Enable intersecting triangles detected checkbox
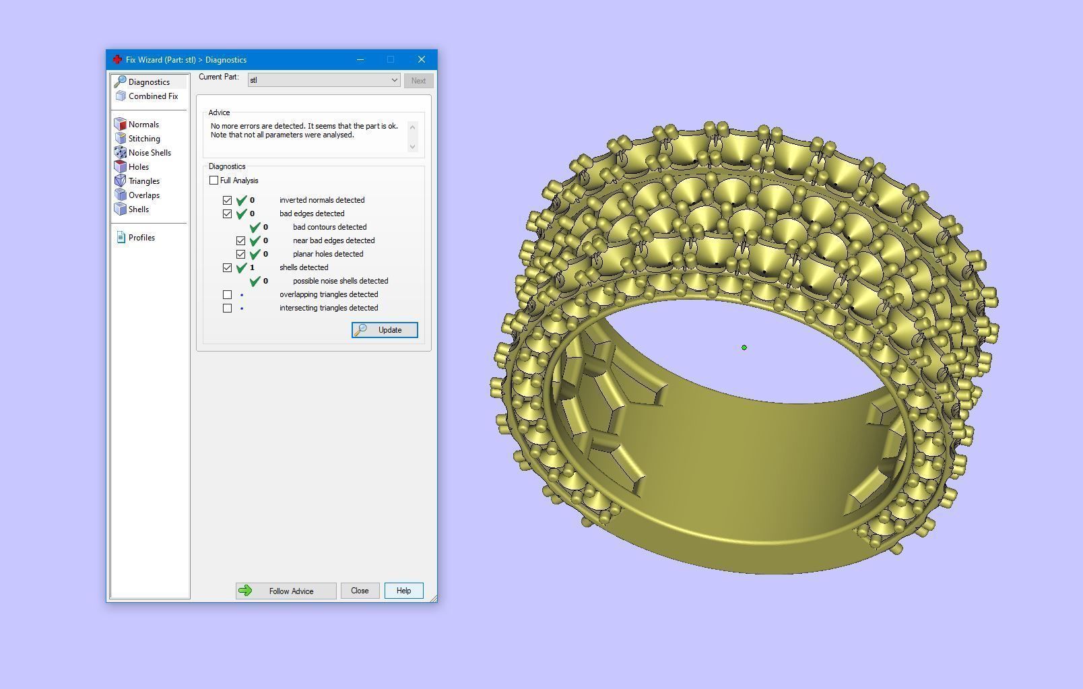1083x689 pixels. (228, 308)
